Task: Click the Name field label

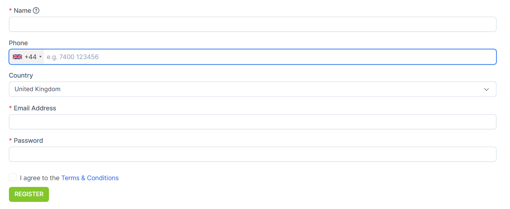Action: pyautogui.click(x=22, y=11)
